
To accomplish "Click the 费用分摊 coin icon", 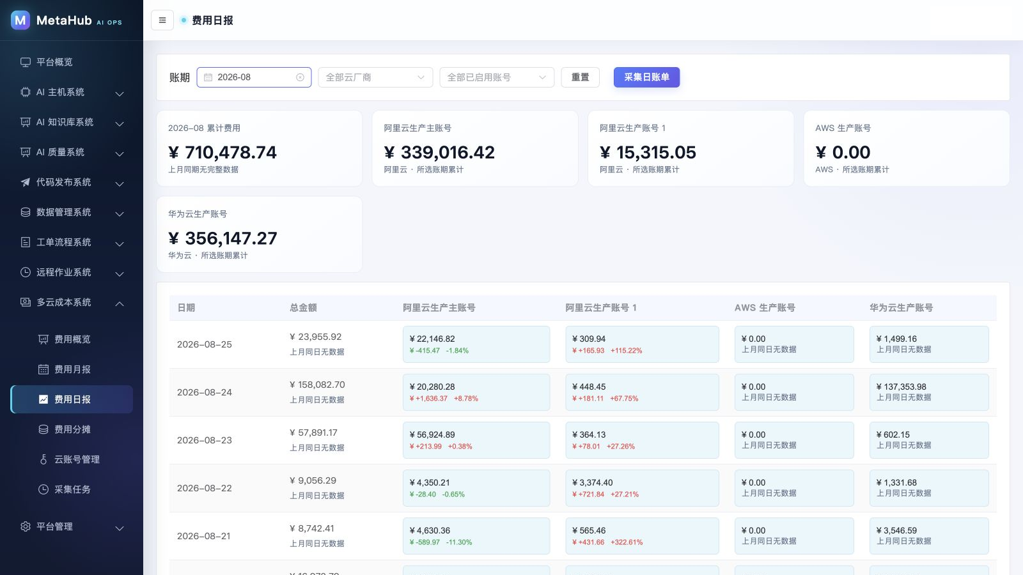I will 43,429.
